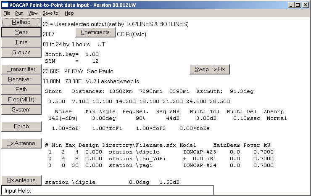The width and height of the screenshot is (311, 196).
Task: Click the transmitter location Sao Paulo
Action: coord(100,71)
